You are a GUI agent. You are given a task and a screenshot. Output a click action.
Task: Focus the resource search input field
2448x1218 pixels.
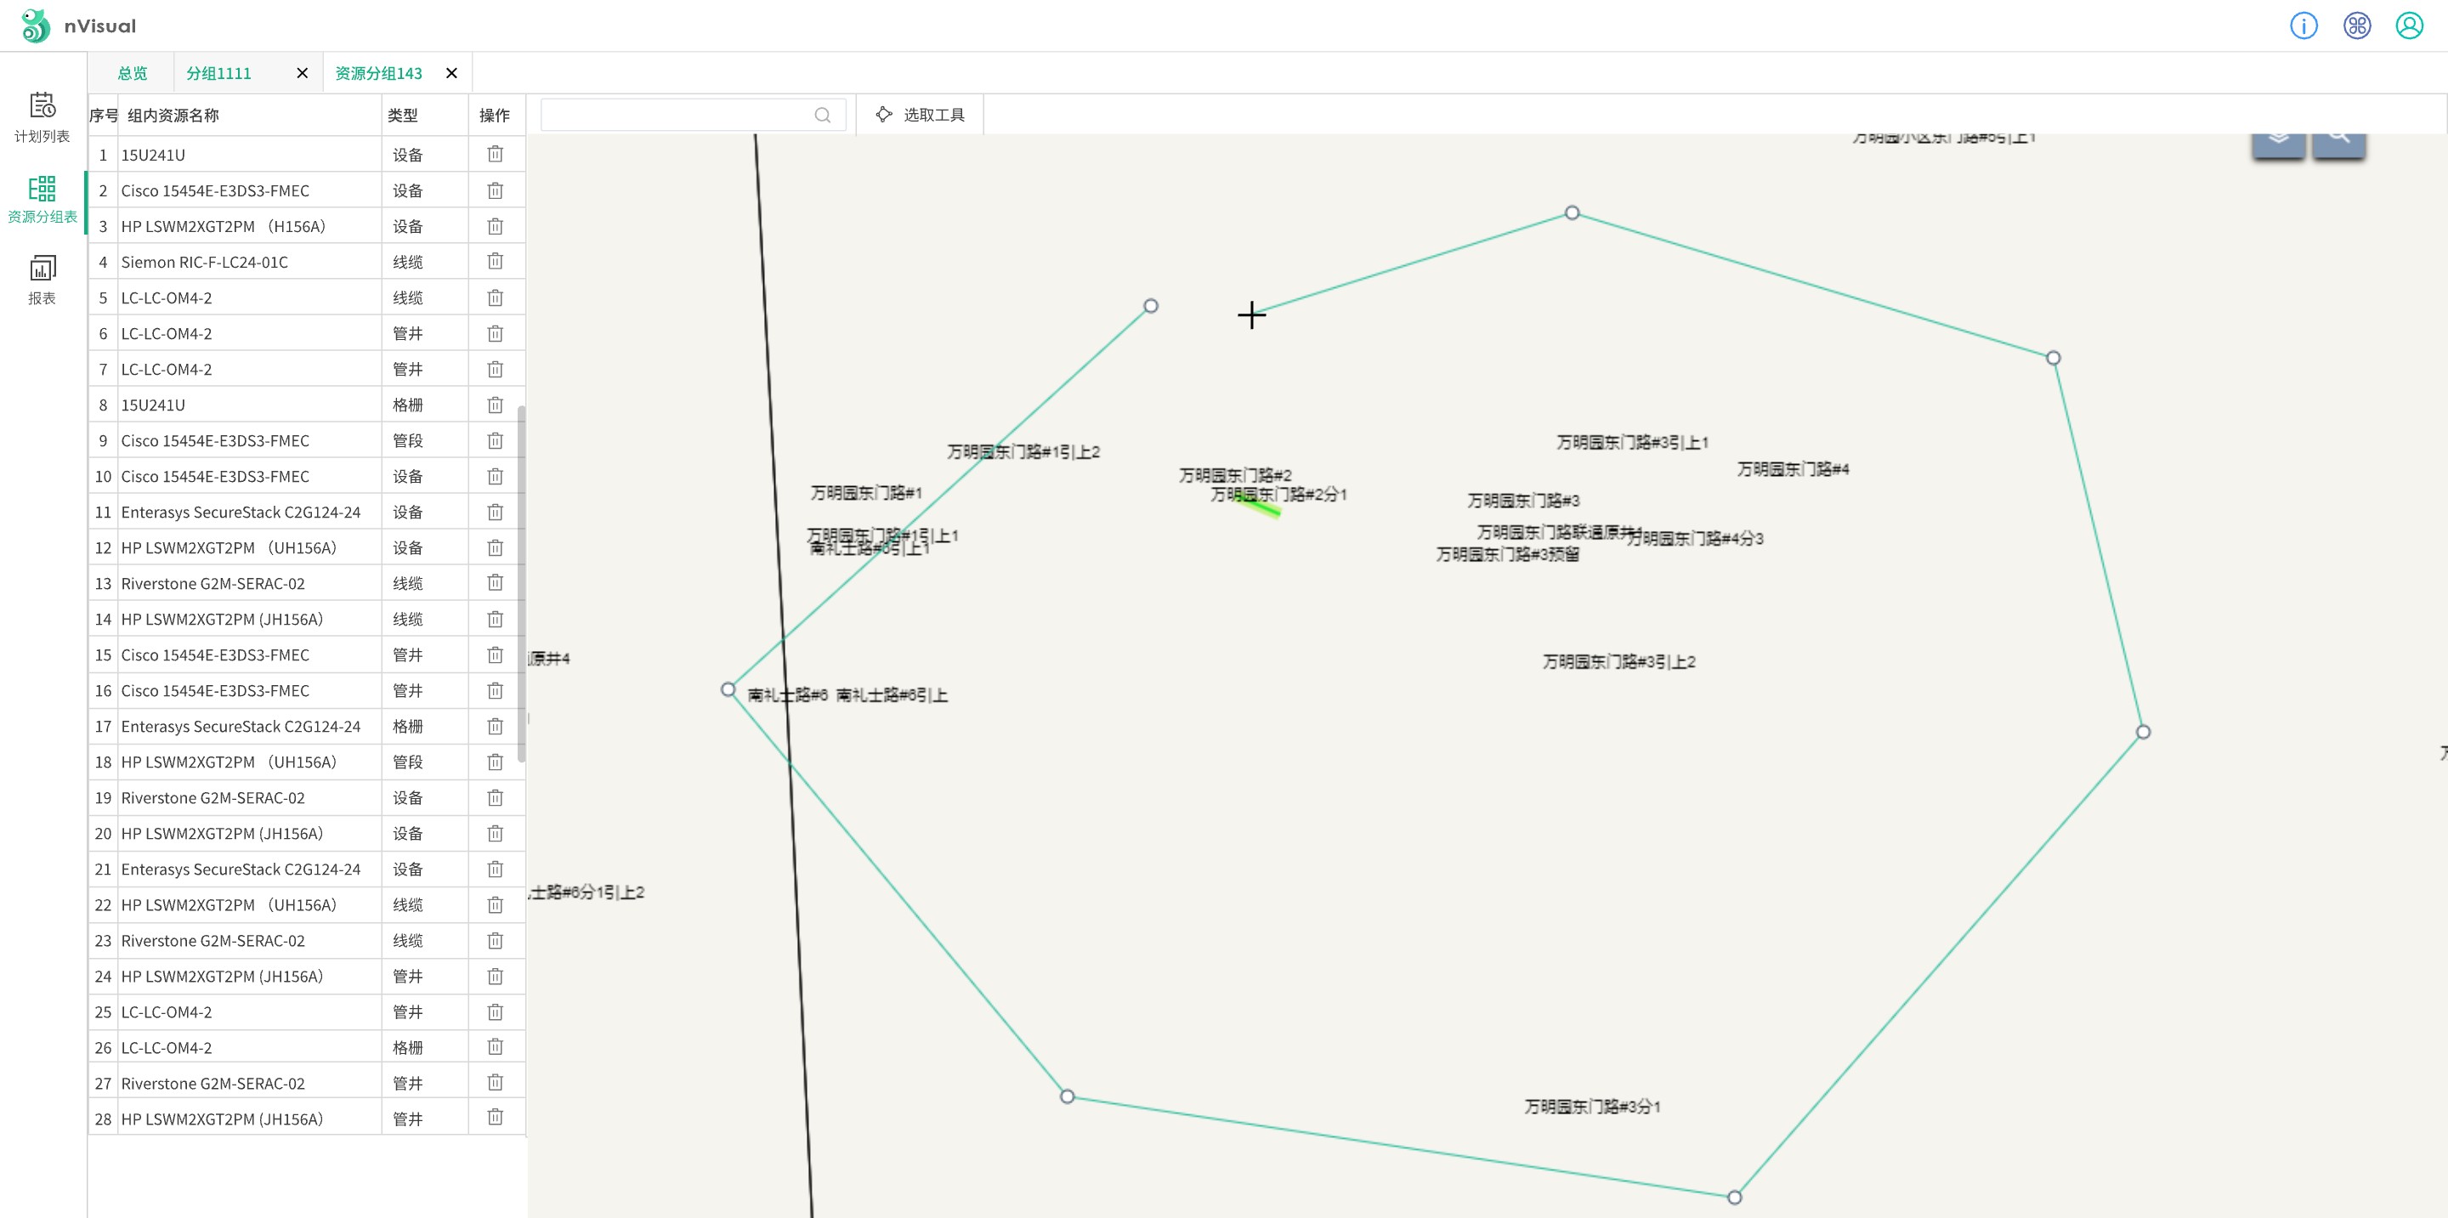point(677,115)
